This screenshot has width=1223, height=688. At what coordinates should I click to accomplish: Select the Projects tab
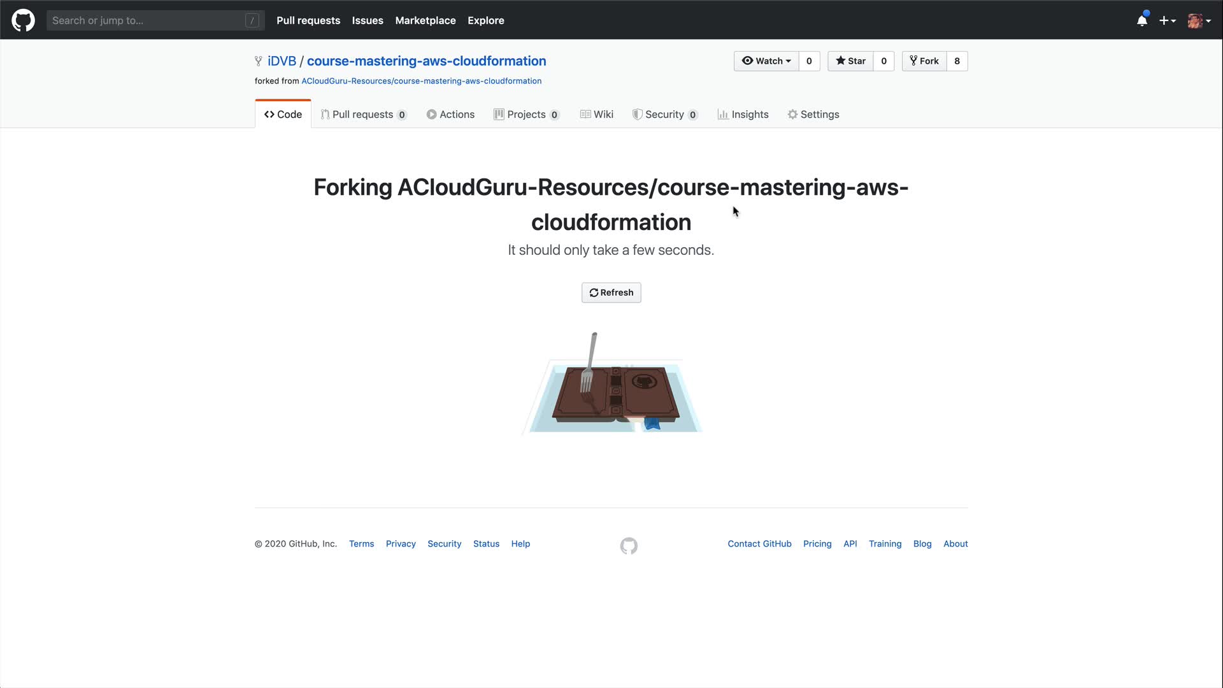[x=526, y=115]
